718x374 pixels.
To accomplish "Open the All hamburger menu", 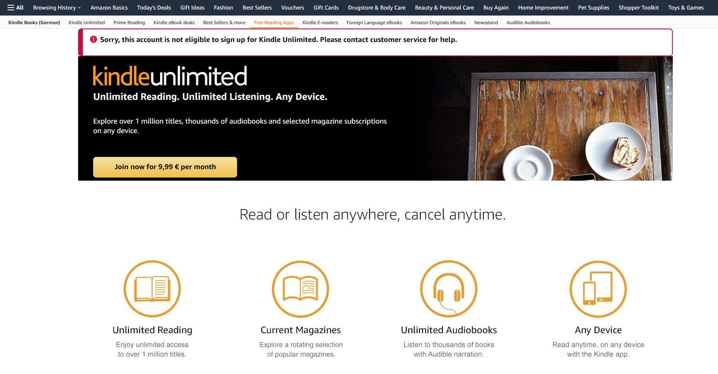I will [x=15, y=8].
